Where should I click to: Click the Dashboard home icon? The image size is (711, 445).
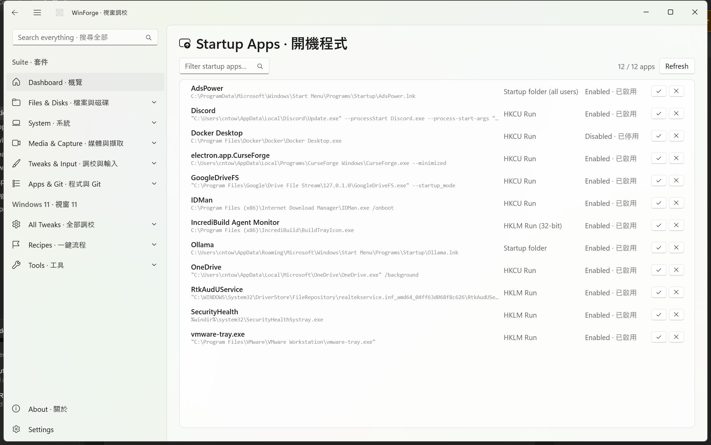click(x=16, y=82)
